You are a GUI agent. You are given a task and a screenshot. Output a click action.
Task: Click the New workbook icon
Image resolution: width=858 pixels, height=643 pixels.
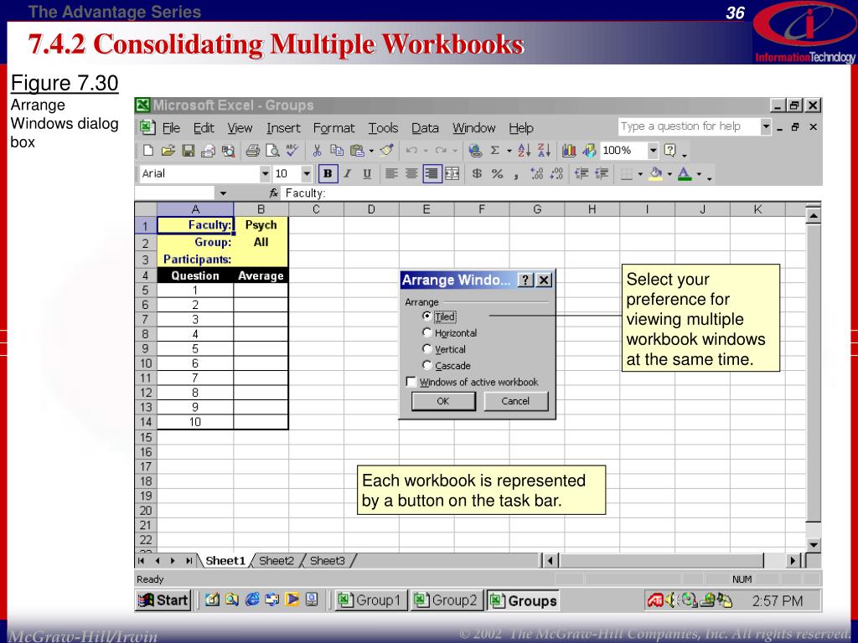(147, 151)
